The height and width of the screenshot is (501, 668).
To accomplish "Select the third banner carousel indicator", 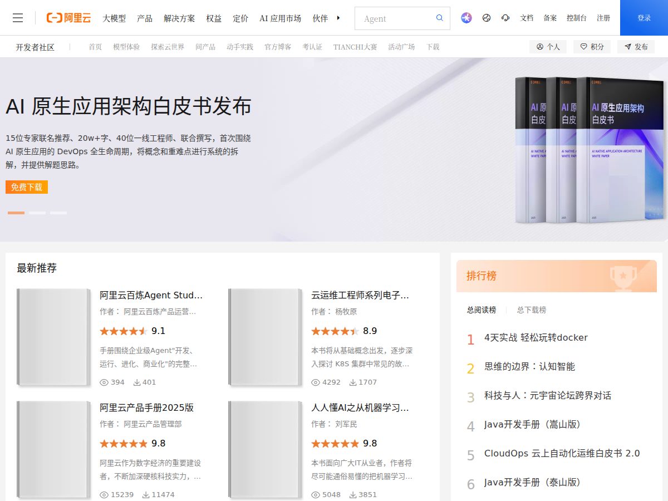I will point(58,213).
